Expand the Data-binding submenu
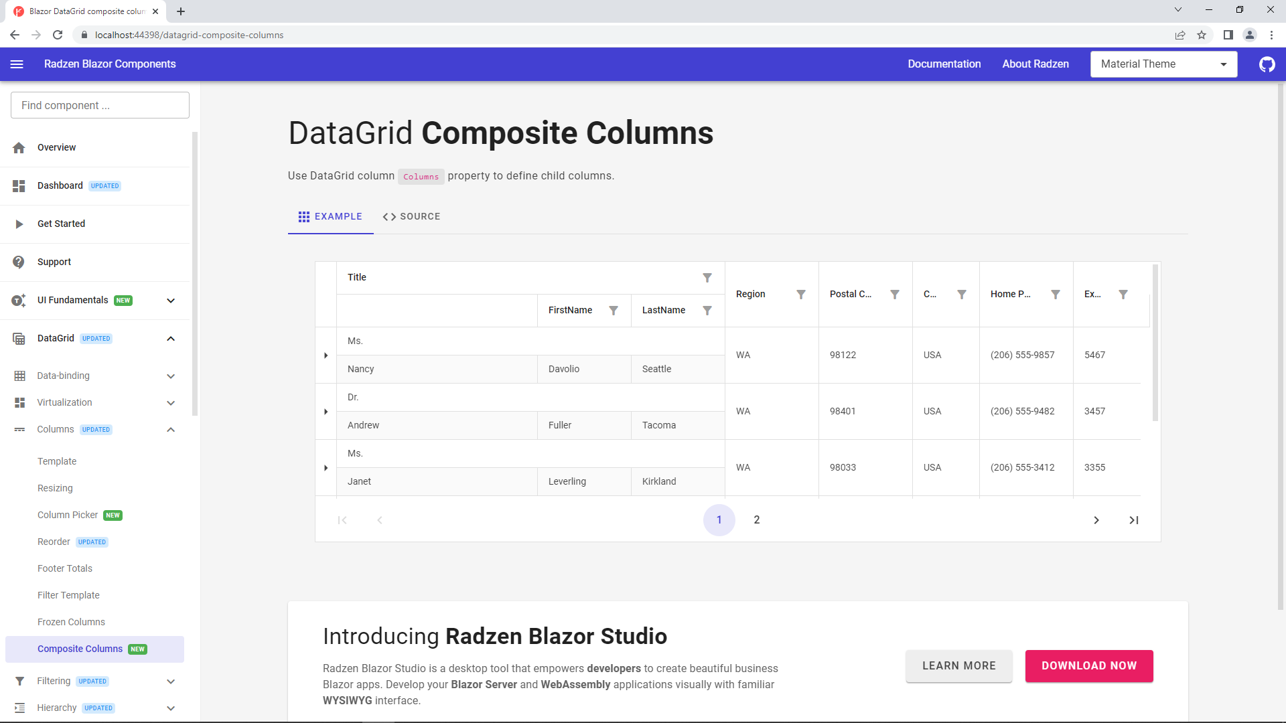 pyautogui.click(x=170, y=376)
